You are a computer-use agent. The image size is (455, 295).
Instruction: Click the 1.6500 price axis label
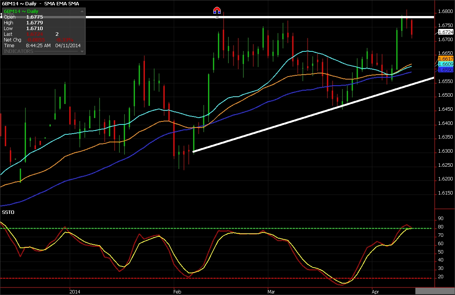pyautogui.click(x=445, y=95)
